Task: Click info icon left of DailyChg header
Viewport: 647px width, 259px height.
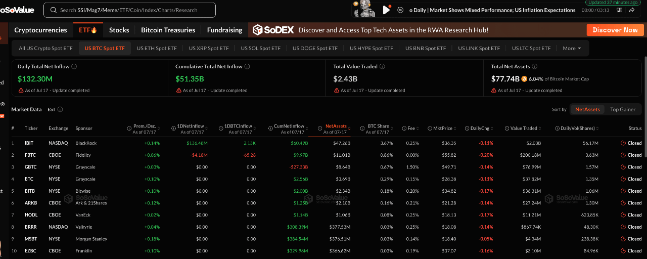Action: (467, 128)
